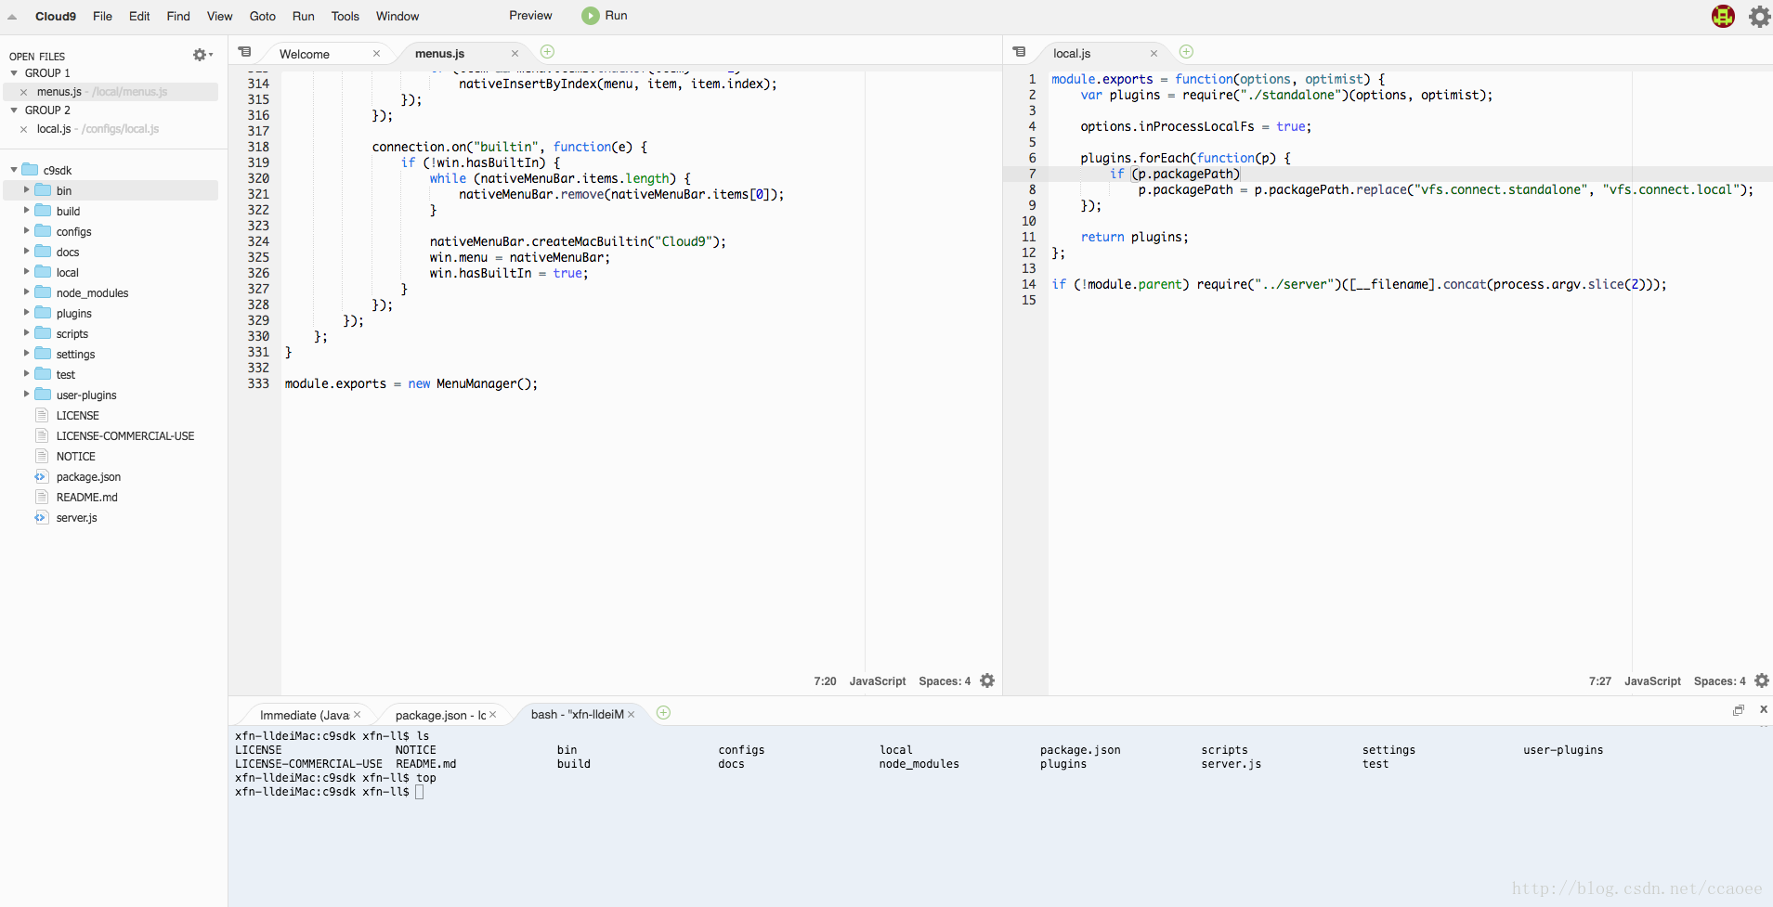Close the menus.js tab
The height and width of the screenshot is (907, 1773).
coord(515,54)
